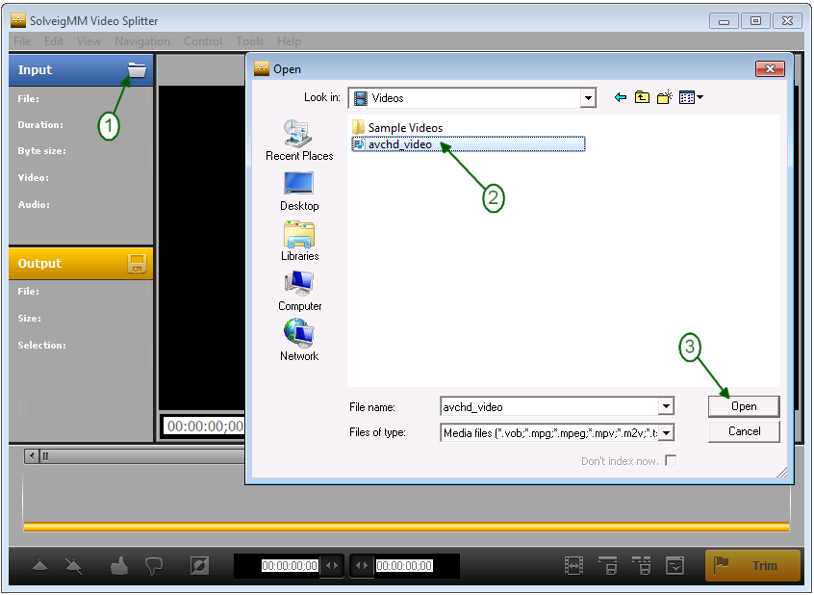This screenshot has height=595, width=814.
Task: Open the Edit menu
Action: [54, 41]
